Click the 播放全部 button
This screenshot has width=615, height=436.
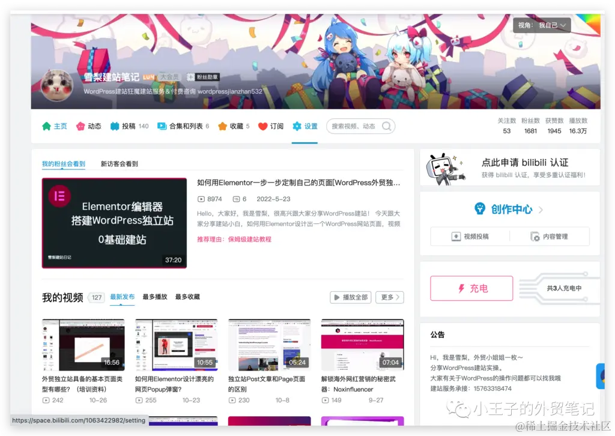tap(351, 297)
